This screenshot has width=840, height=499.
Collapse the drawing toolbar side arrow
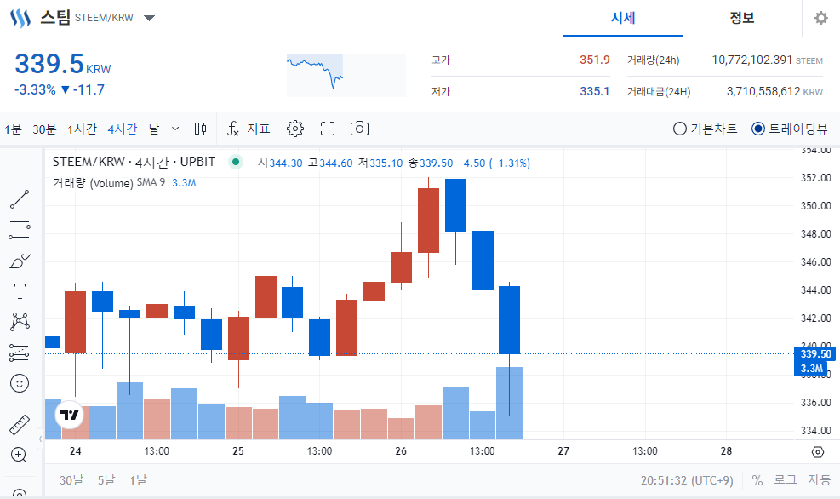[40, 439]
